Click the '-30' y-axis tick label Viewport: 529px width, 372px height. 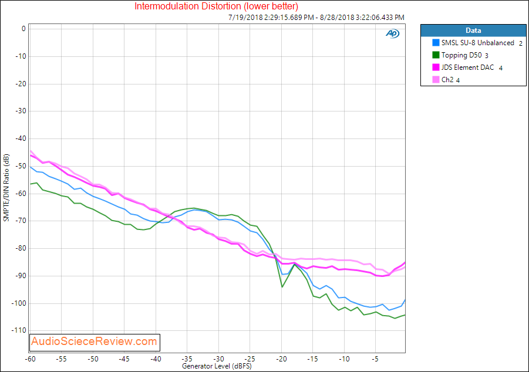21,111
